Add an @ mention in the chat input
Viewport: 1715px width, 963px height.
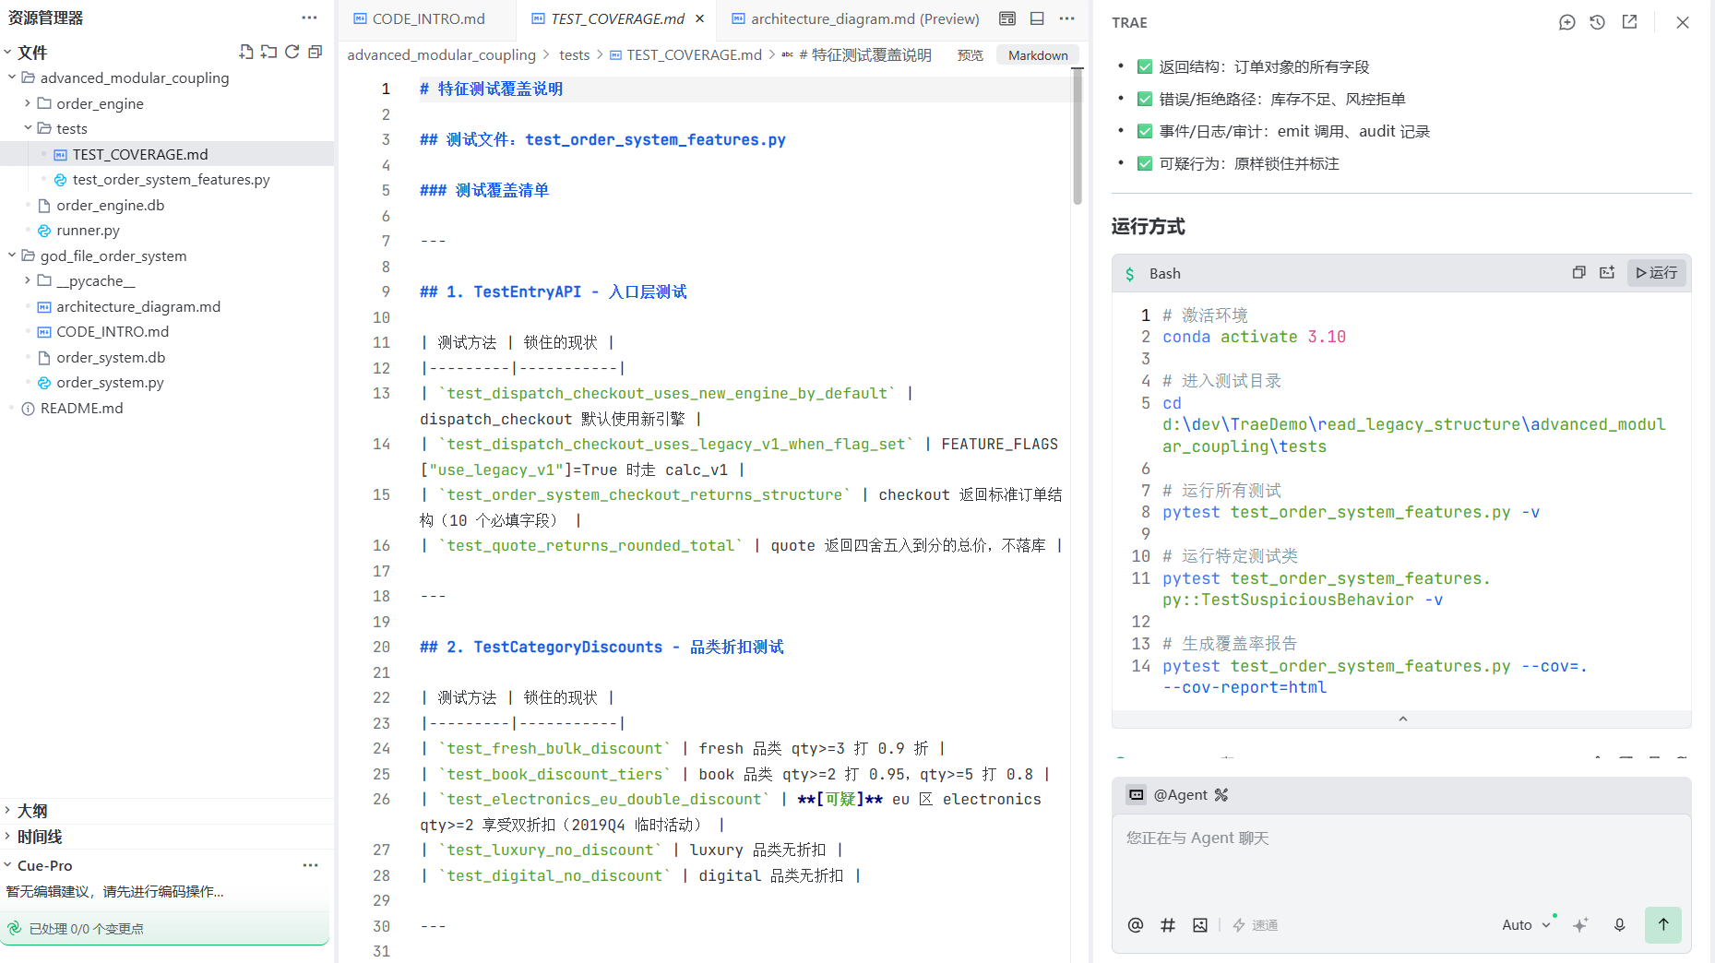[1136, 925]
